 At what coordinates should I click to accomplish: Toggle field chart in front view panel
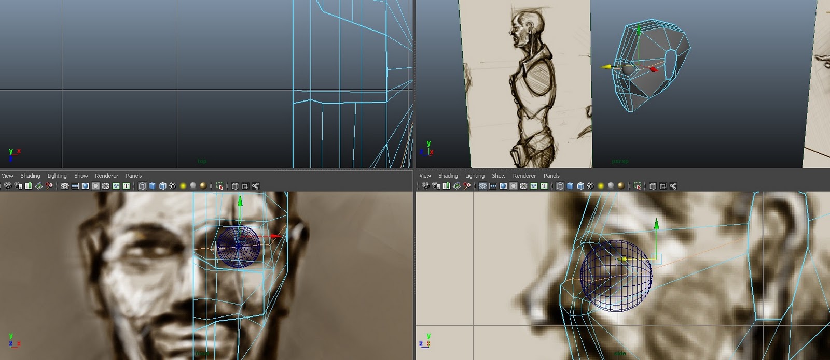[106, 186]
